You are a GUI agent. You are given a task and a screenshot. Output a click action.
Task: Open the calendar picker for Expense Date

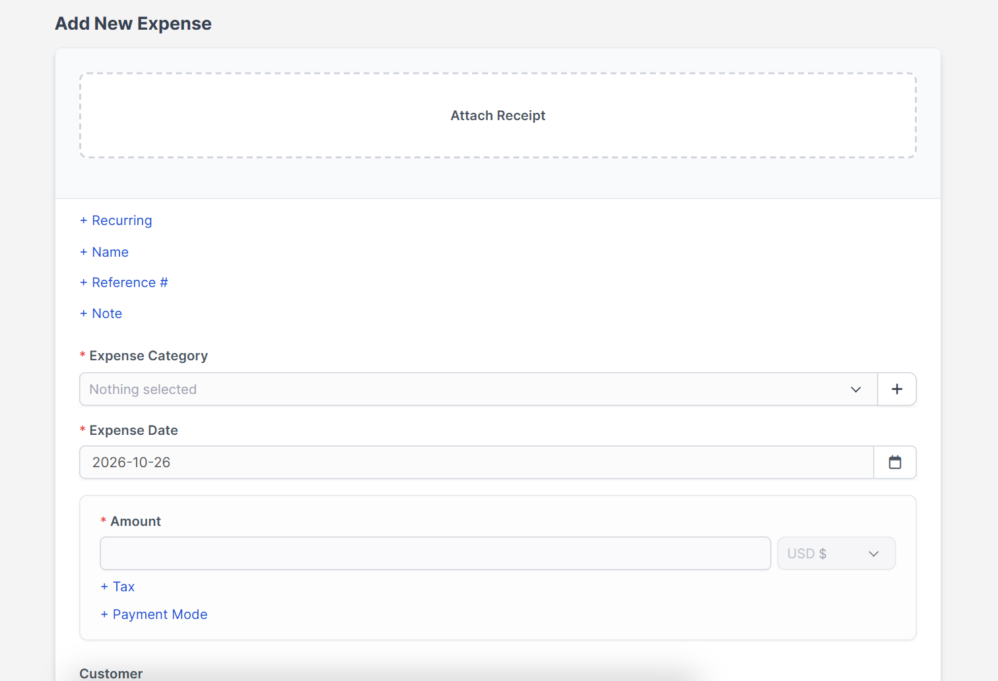pyautogui.click(x=895, y=463)
